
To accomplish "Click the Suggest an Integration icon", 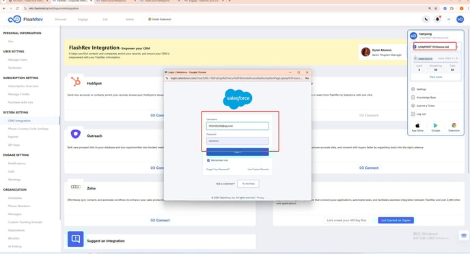I will [x=76, y=239].
